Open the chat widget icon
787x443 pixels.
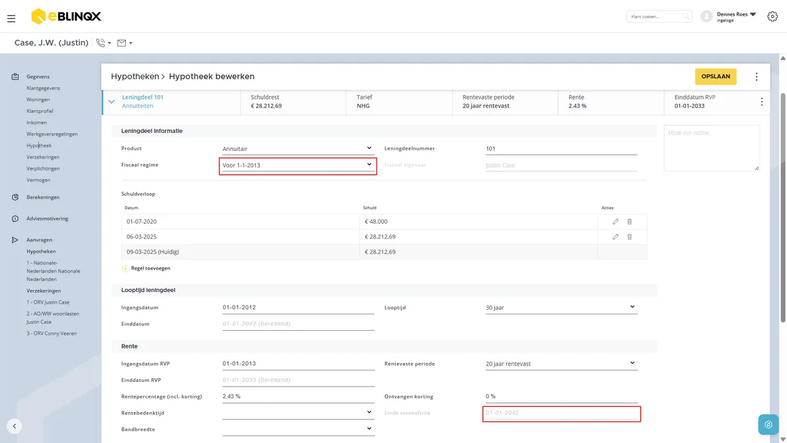769,425
